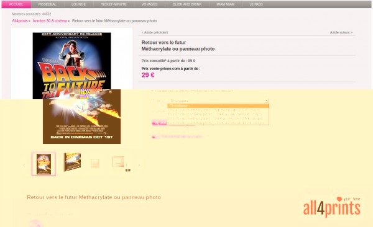Click the all4prints brand logo
The width and height of the screenshot is (373, 227).
pos(332,207)
